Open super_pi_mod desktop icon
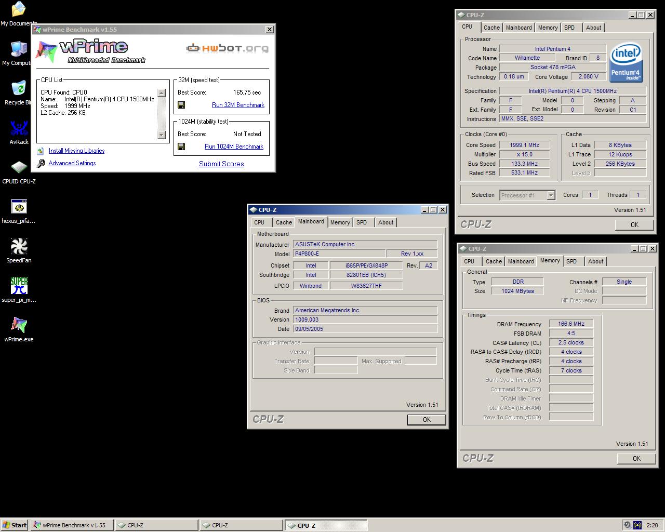Viewport: 665px width, 532px height. pos(19,286)
